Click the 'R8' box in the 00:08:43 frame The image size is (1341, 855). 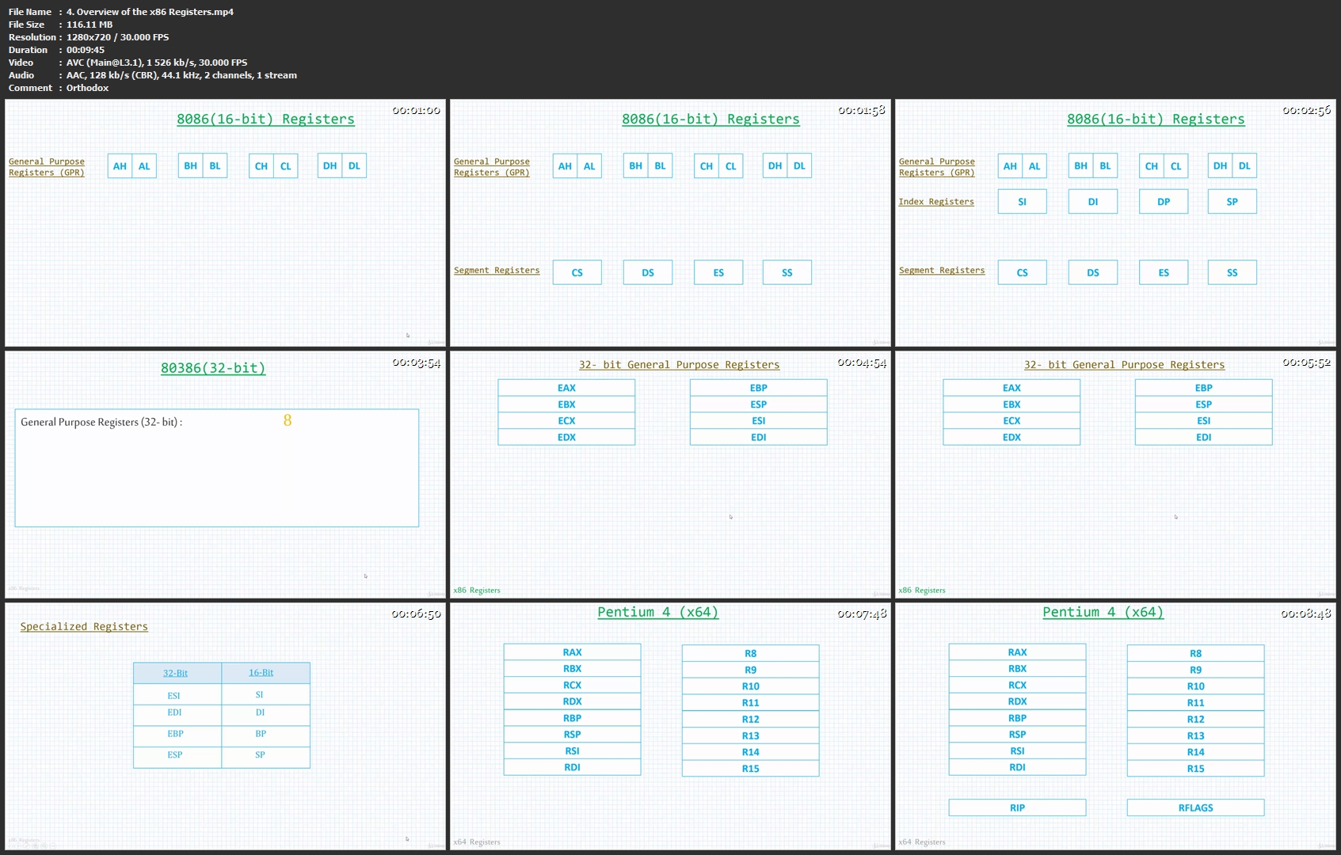point(1195,653)
